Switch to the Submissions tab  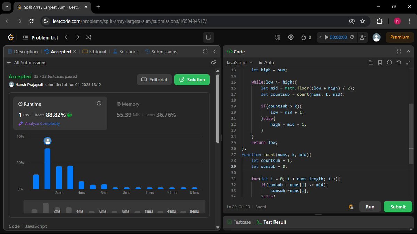161,52
